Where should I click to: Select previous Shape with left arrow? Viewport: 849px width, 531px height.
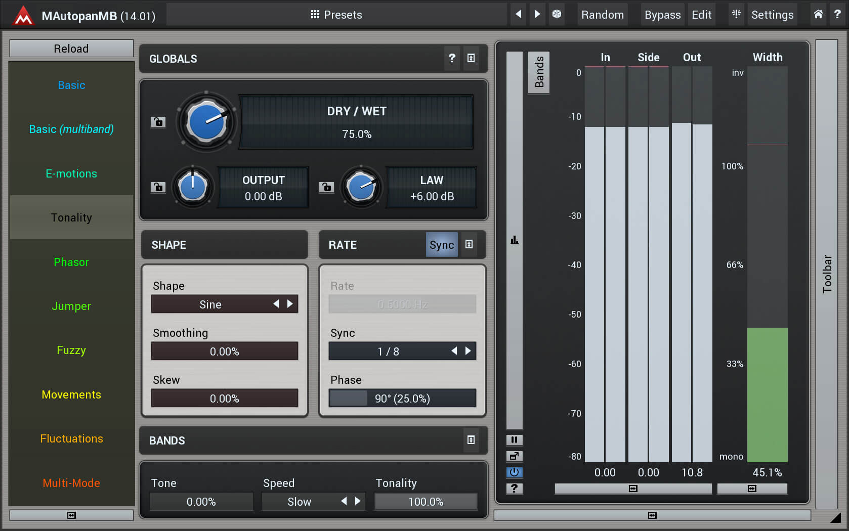(276, 304)
